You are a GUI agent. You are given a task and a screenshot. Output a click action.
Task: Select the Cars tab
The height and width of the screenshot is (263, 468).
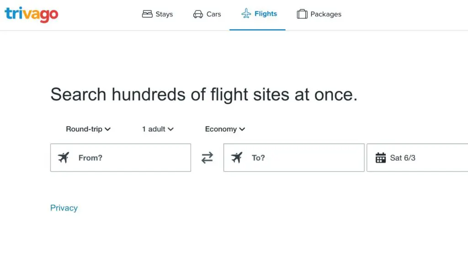tap(207, 14)
